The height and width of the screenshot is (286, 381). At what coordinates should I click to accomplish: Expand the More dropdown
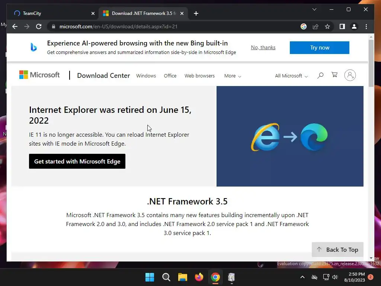233,76
